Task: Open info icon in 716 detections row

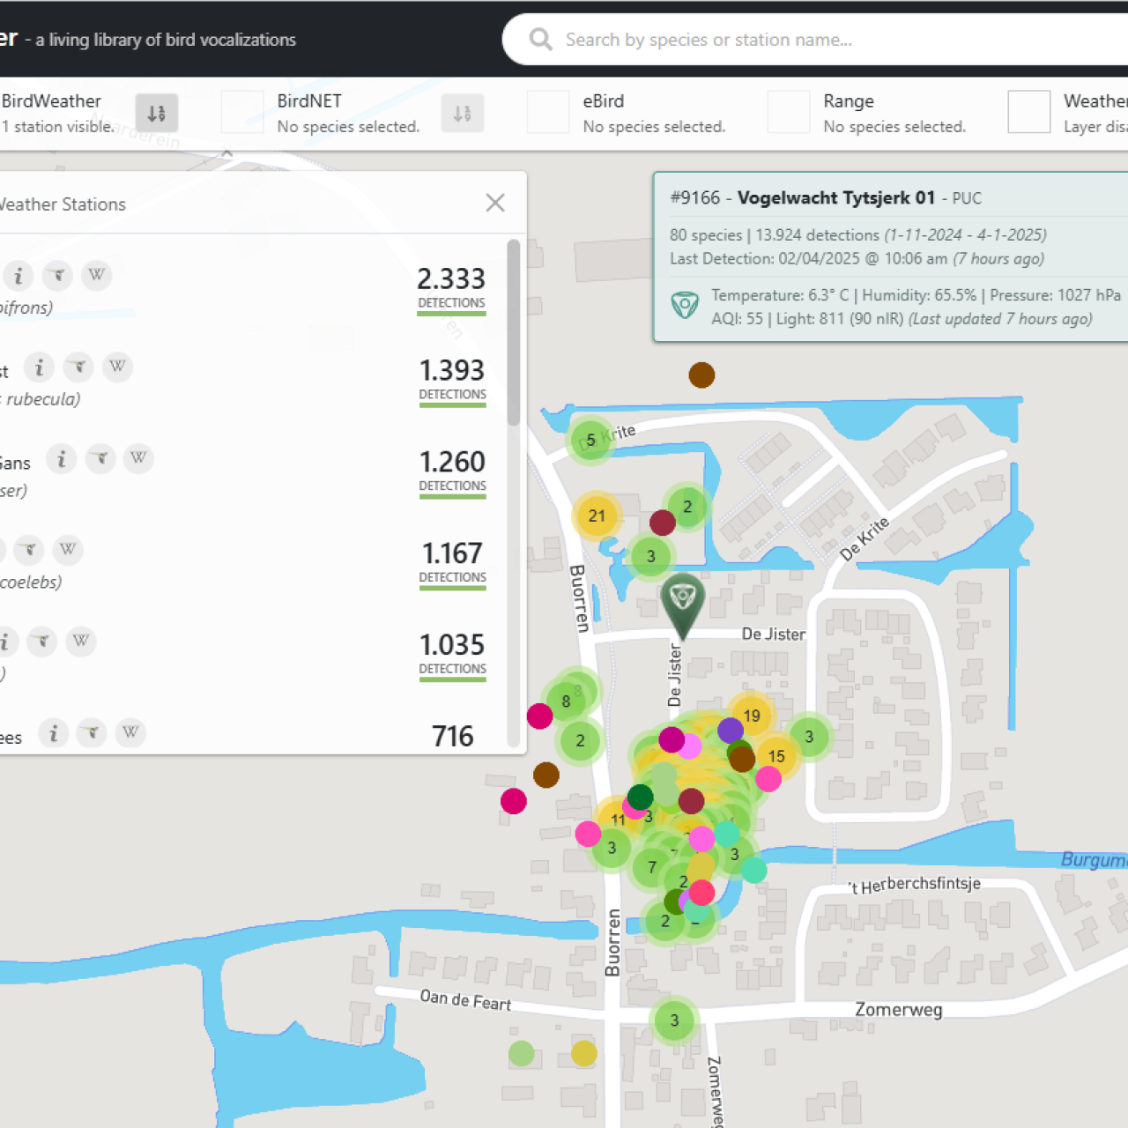Action: [x=53, y=734]
